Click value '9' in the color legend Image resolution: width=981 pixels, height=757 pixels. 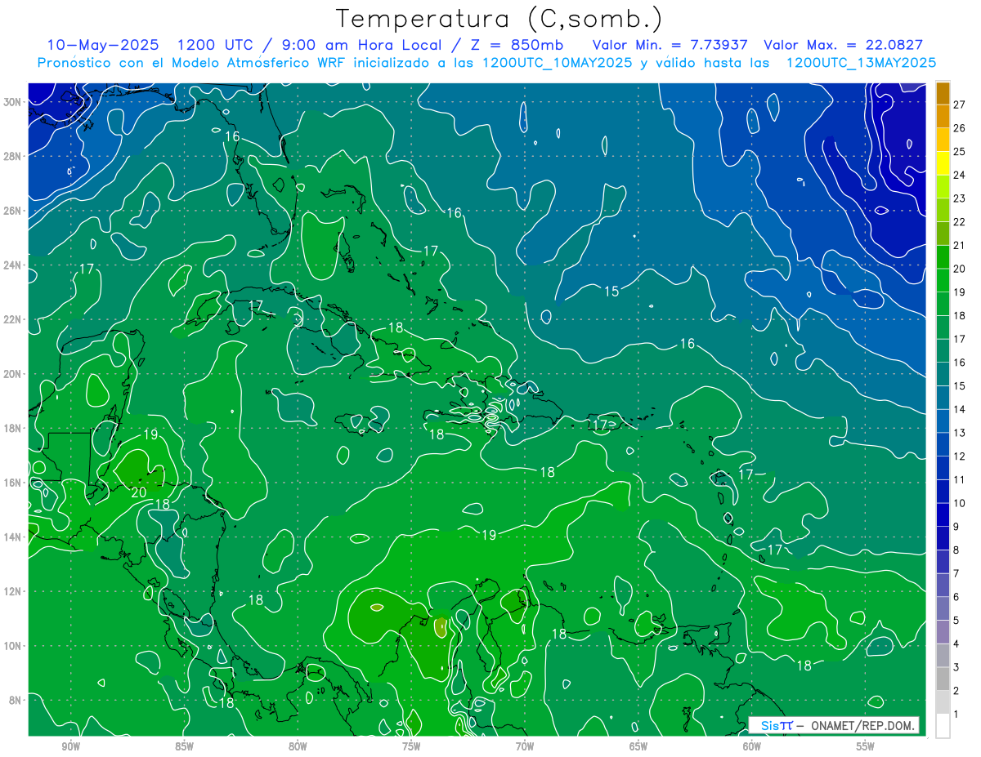(956, 527)
